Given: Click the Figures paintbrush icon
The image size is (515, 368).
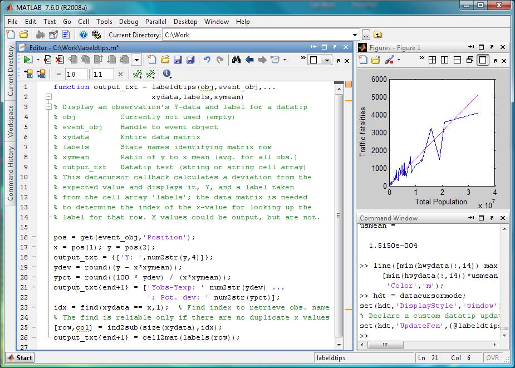Looking at the screenshot, I should pos(389,60).
